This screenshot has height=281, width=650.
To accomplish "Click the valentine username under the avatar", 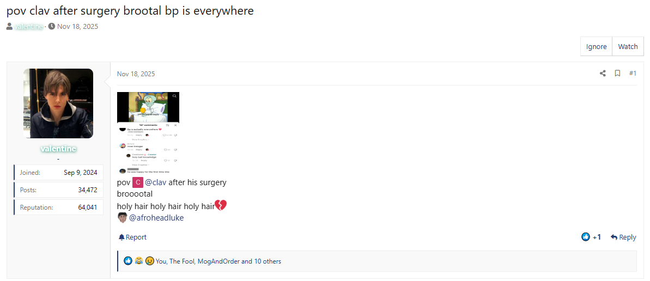I will (x=58, y=149).
